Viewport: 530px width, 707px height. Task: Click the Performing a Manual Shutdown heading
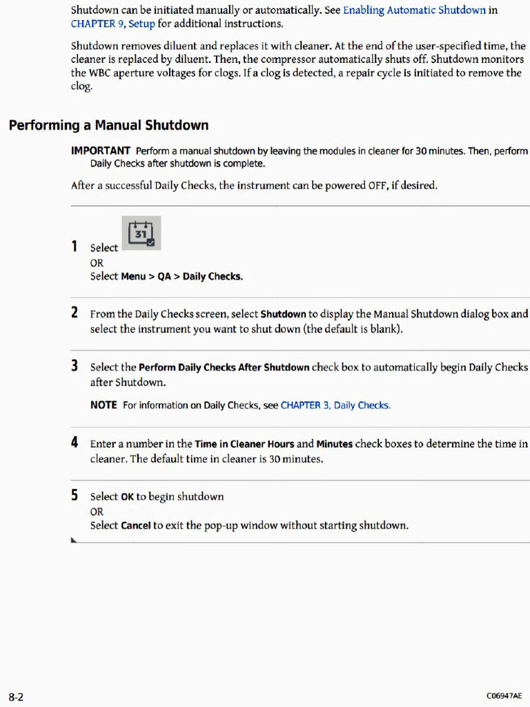[108, 125]
